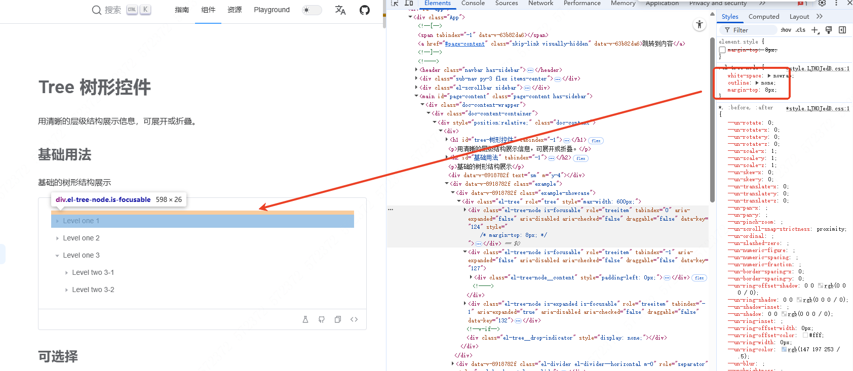Viewport: 853px width, 371px height.
Task: Add a new style rule plus icon
Action: tap(815, 30)
